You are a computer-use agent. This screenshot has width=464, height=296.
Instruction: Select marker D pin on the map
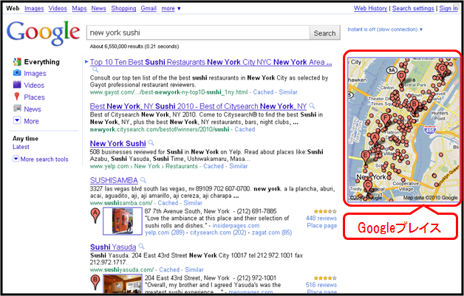(x=401, y=78)
